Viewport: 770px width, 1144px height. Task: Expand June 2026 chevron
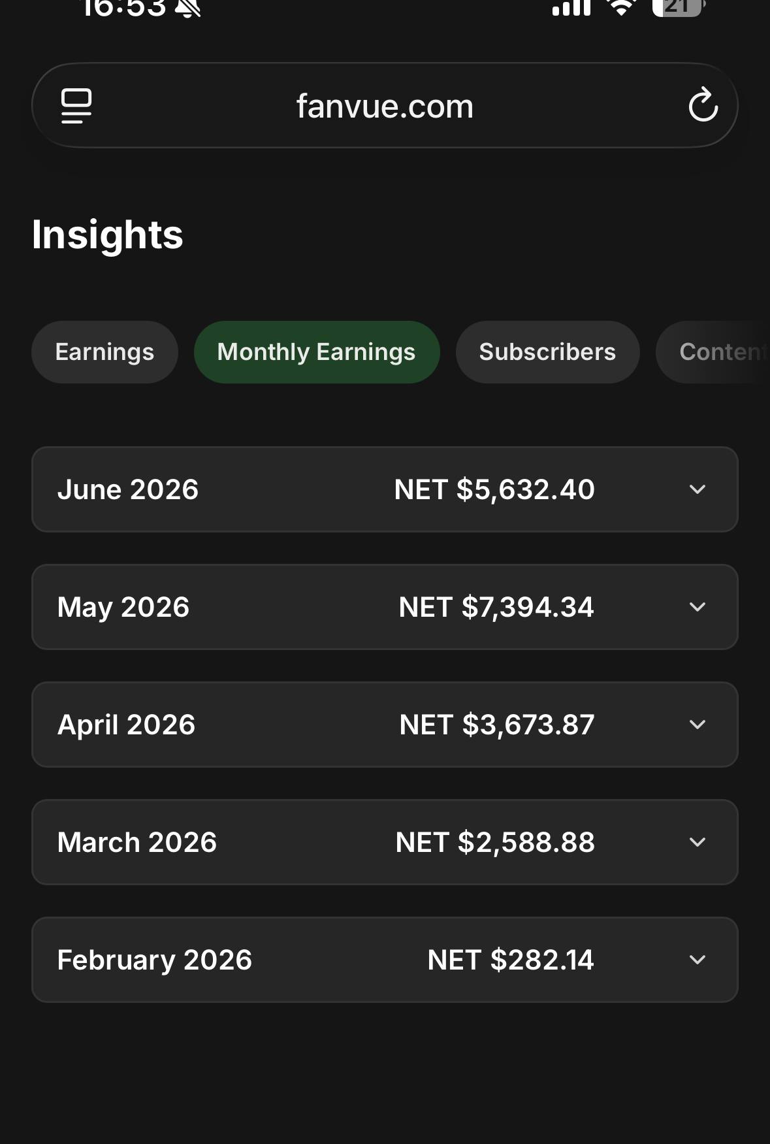tap(698, 489)
